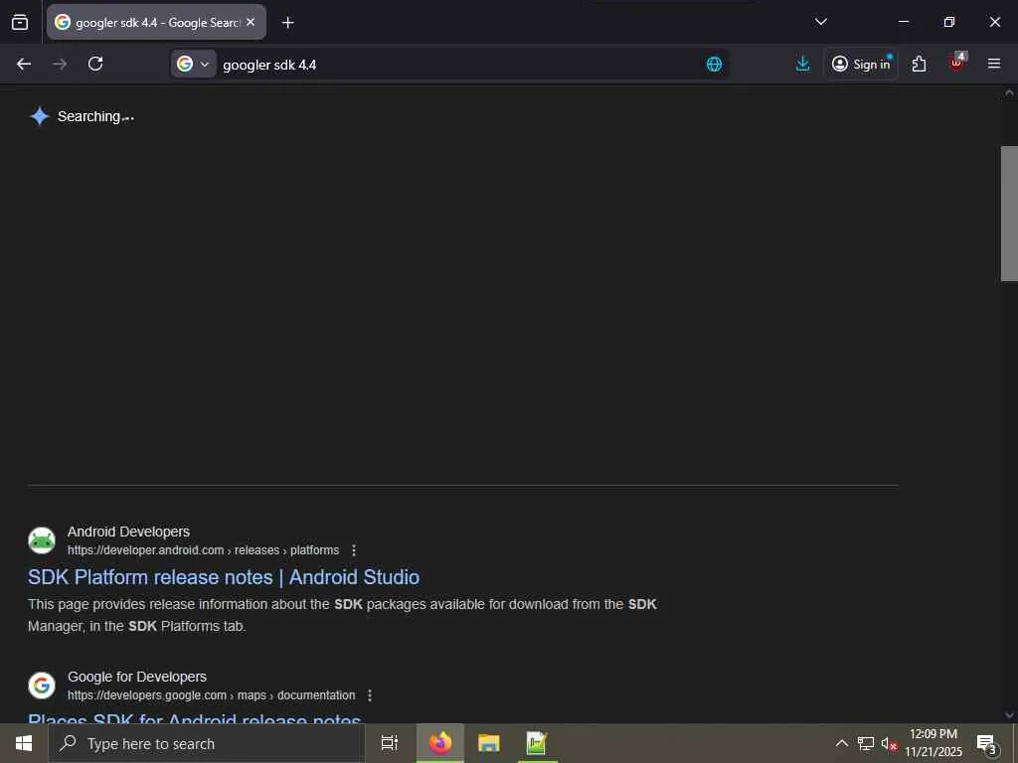Open Google for Developers source name
This screenshot has width=1018, height=763.
tap(137, 677)
